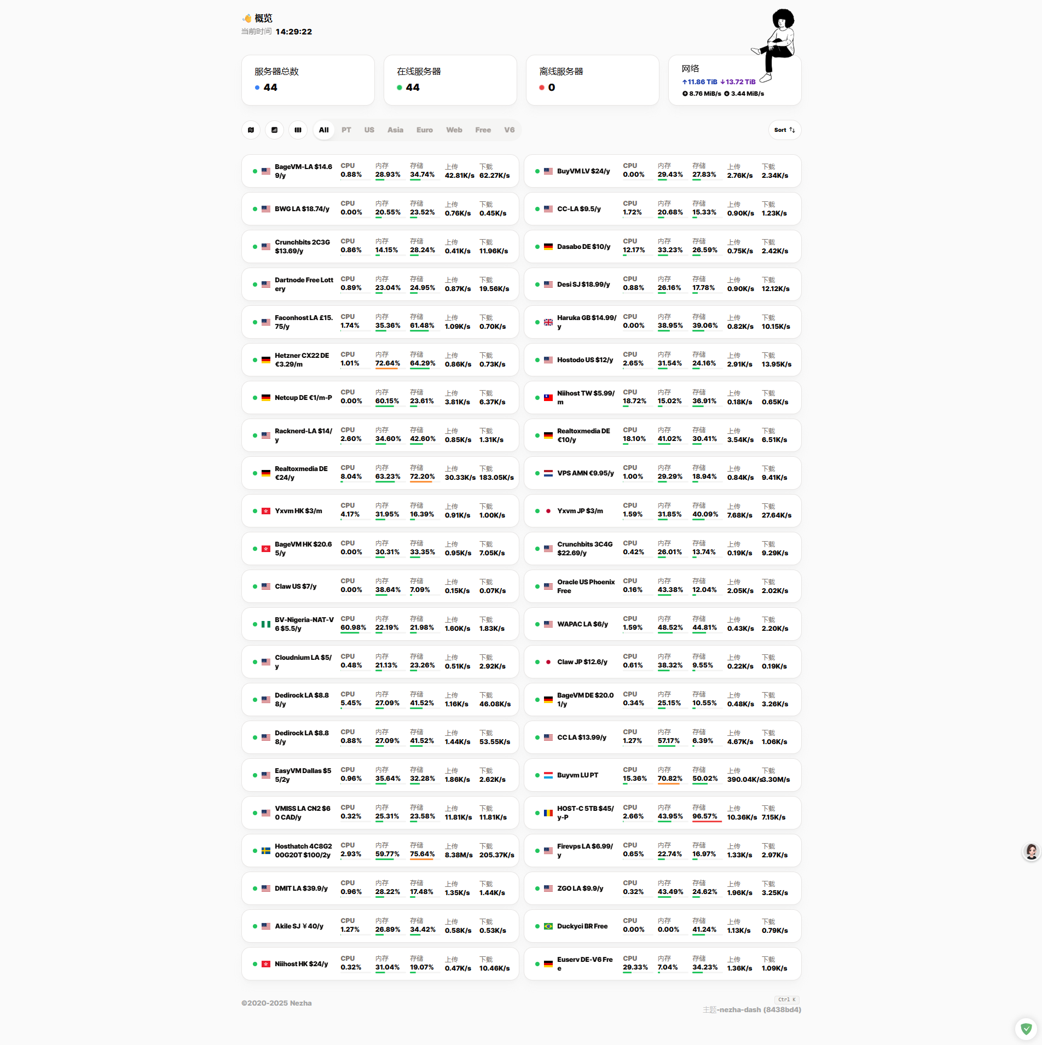Open the global map view icon
This screenshot has height=1045, width=1042.
coord(251,130)
